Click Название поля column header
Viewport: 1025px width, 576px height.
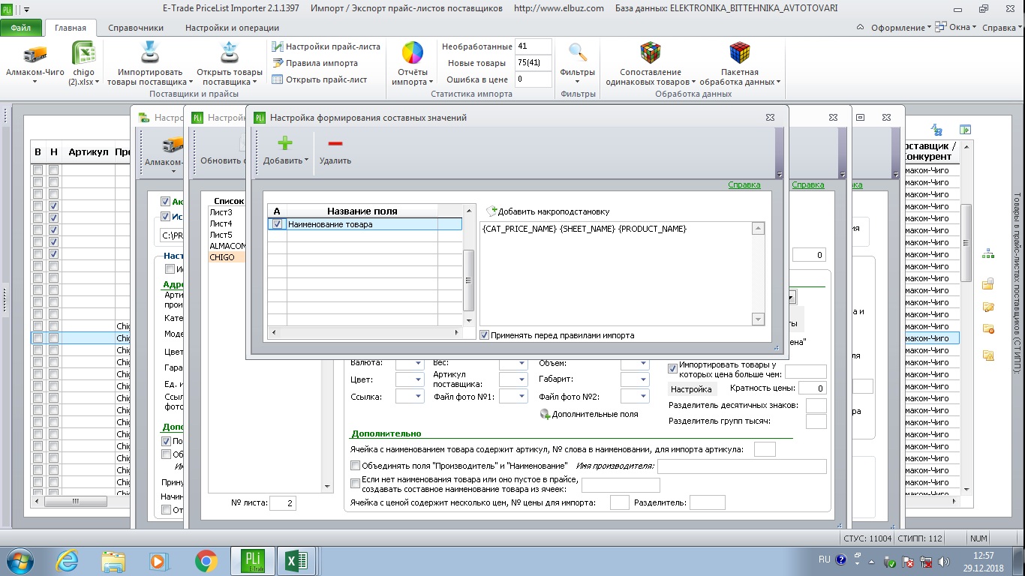point(362,211)
